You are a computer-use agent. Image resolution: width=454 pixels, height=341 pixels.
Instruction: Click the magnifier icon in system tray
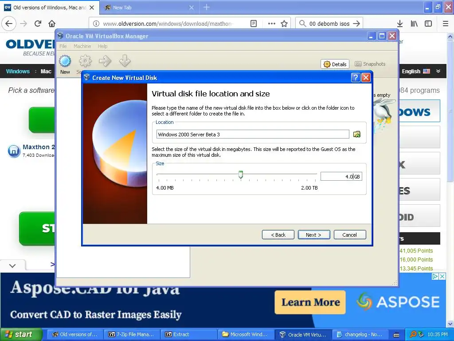pyautogui.click(x=413, y=334)
